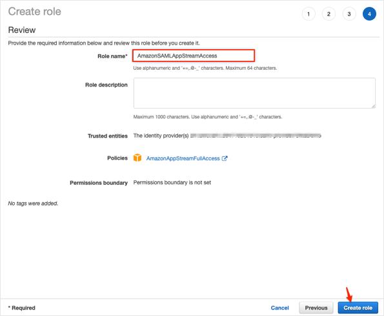Image resolution: width=384 pixels, height=316 pixels.
Task: Jump to wizard step 3
Action: point(349,14)
